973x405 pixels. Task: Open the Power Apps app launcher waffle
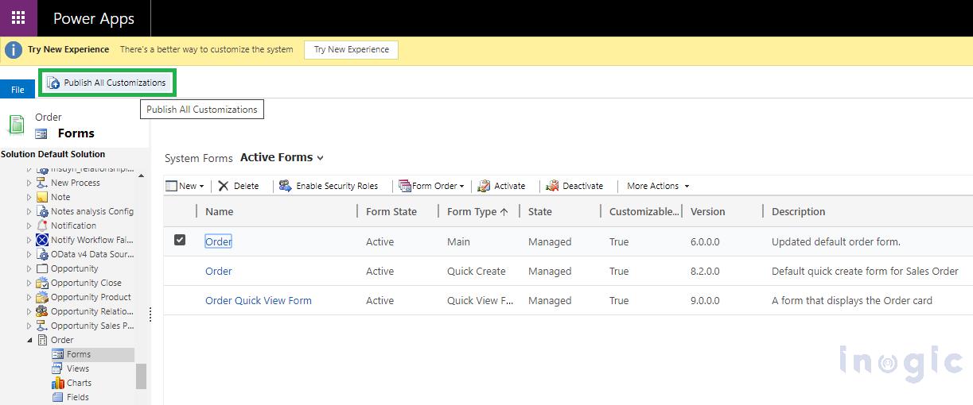tap(18, 18)
